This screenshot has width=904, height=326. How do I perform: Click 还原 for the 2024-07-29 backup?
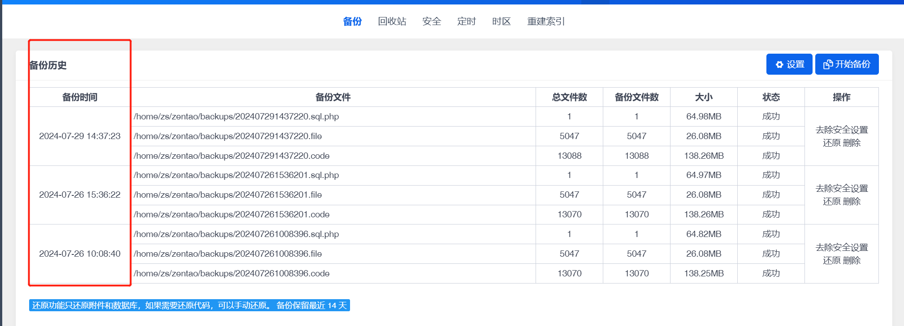(x=831, y=143)
